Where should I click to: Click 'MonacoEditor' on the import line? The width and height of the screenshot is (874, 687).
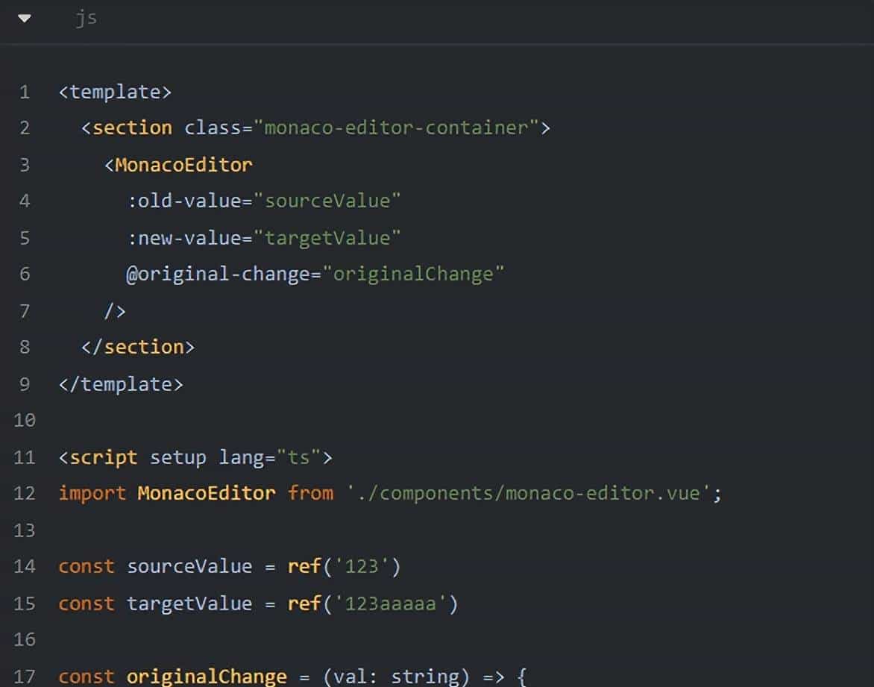(207, 494)
